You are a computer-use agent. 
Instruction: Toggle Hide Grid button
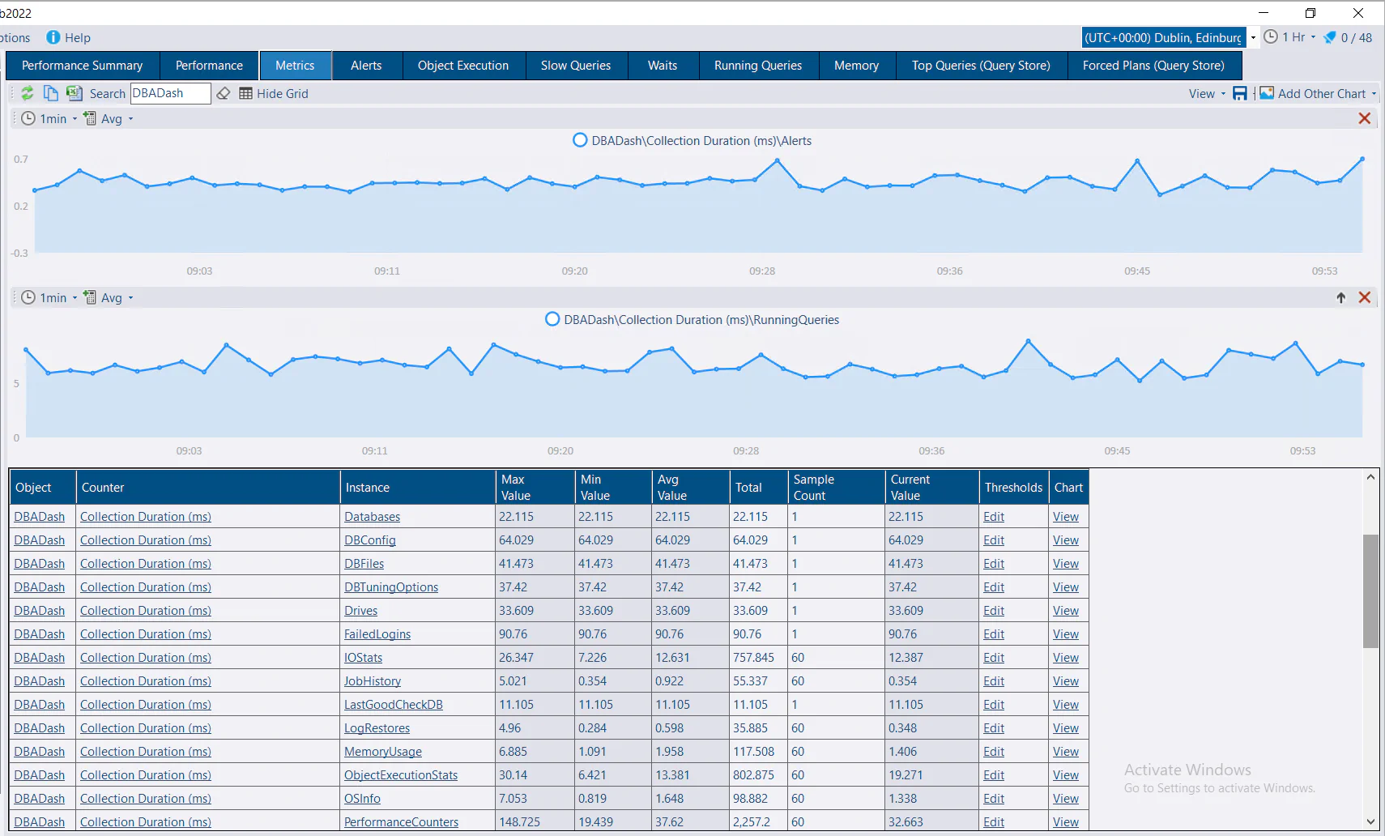pos(274,94)
